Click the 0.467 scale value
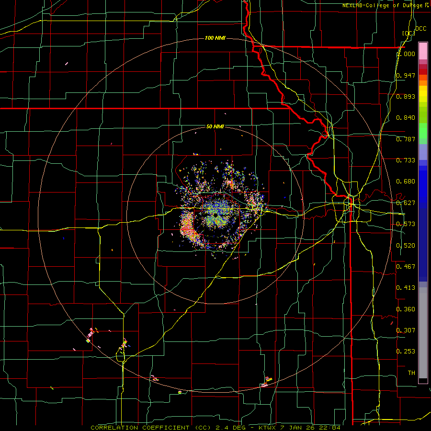Image resolution: width=431 pixels, height=431 pixels. click(x=406, y=267)
